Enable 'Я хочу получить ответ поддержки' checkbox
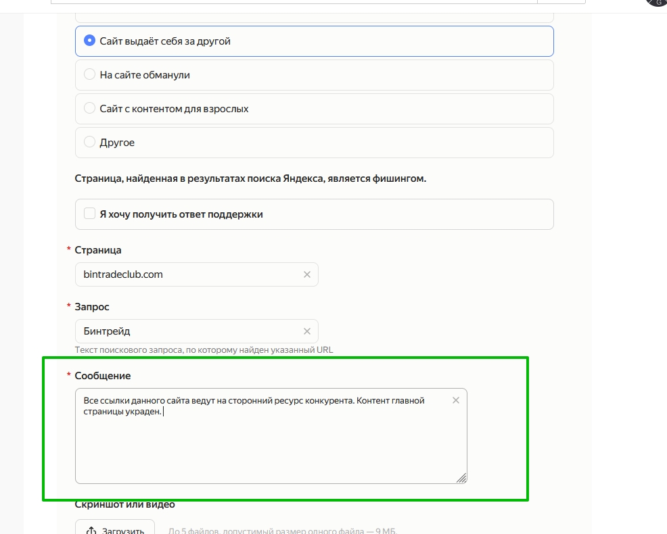This screenshot has width=667, height=534. pos(89,214)
